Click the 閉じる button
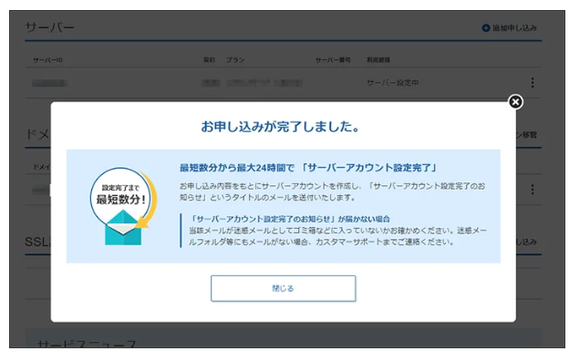The height and width of the screenshot is (351, 569). click(x=283, y=288)
